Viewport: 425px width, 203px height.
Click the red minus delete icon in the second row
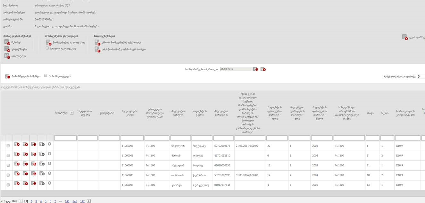25,155
